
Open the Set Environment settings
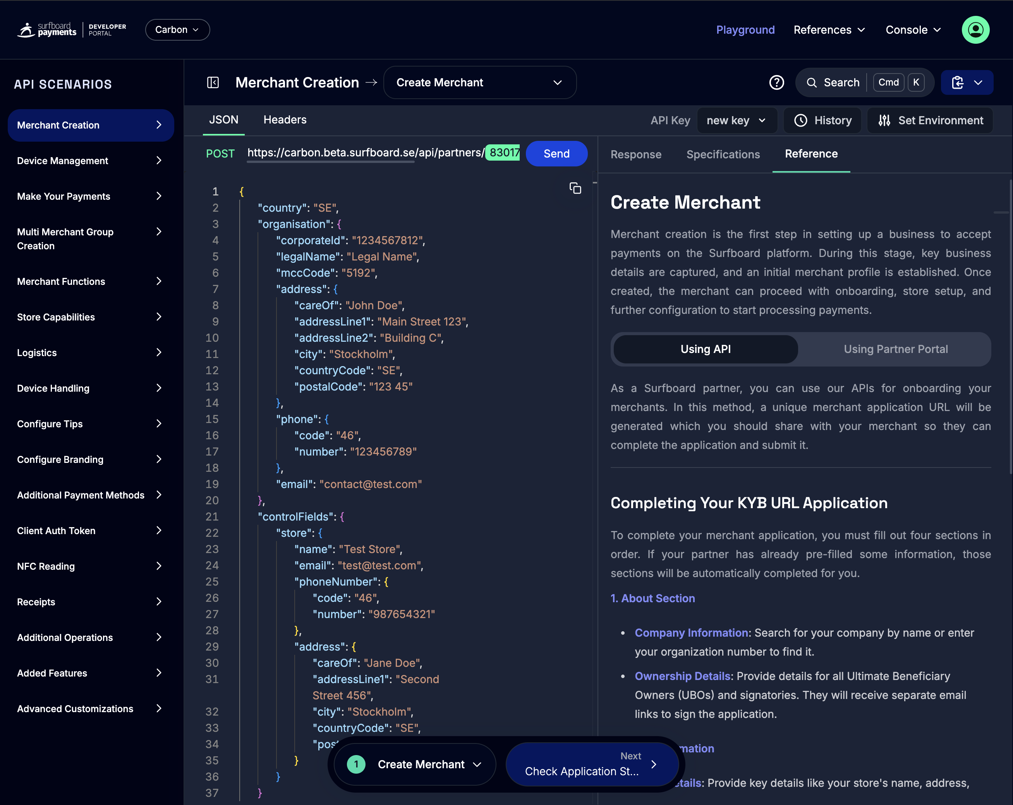click(930, 120)
